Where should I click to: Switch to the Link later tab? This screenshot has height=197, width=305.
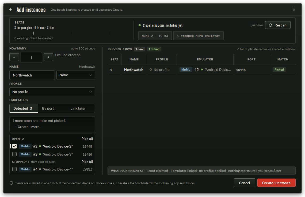(78, 109)
